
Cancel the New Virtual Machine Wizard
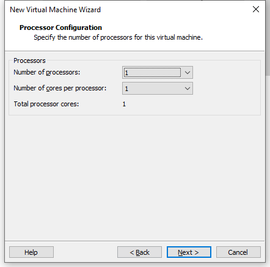point(238,252)
